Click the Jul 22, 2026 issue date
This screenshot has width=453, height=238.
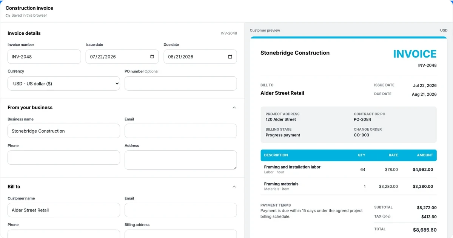[425, 86]
